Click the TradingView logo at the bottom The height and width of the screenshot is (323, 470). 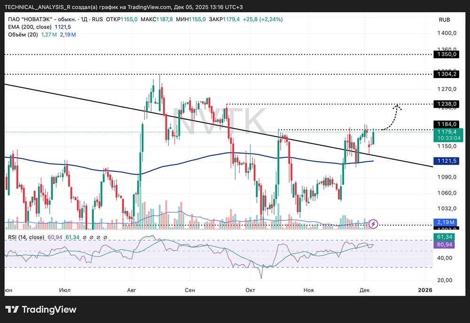point(41,309)
